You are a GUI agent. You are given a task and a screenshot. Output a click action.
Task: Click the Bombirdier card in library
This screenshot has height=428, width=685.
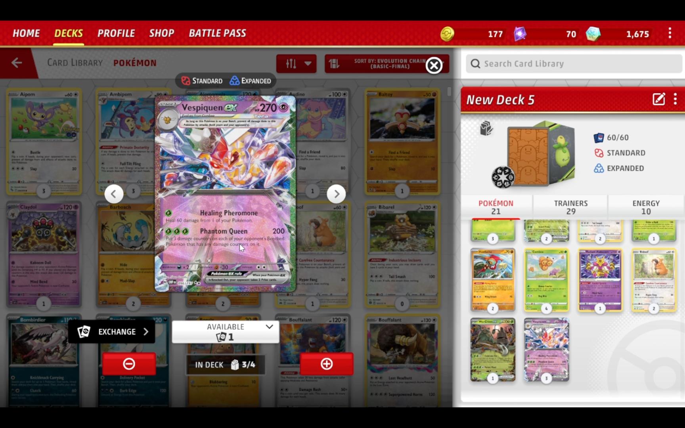[x=44, y=361]
